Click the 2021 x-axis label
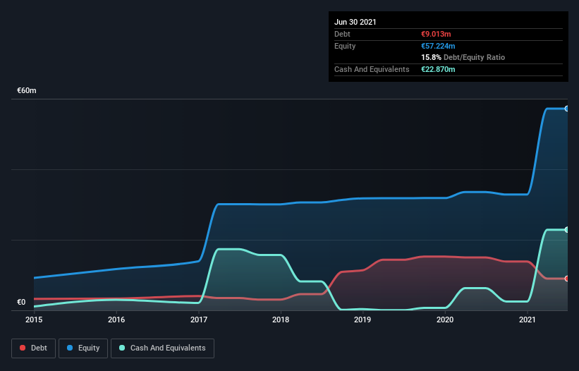579x371 pixels. 528,320
